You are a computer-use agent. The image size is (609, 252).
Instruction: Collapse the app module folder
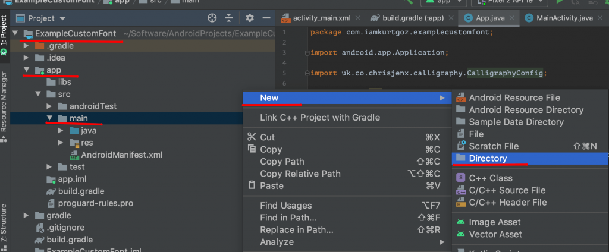[27, 70]
